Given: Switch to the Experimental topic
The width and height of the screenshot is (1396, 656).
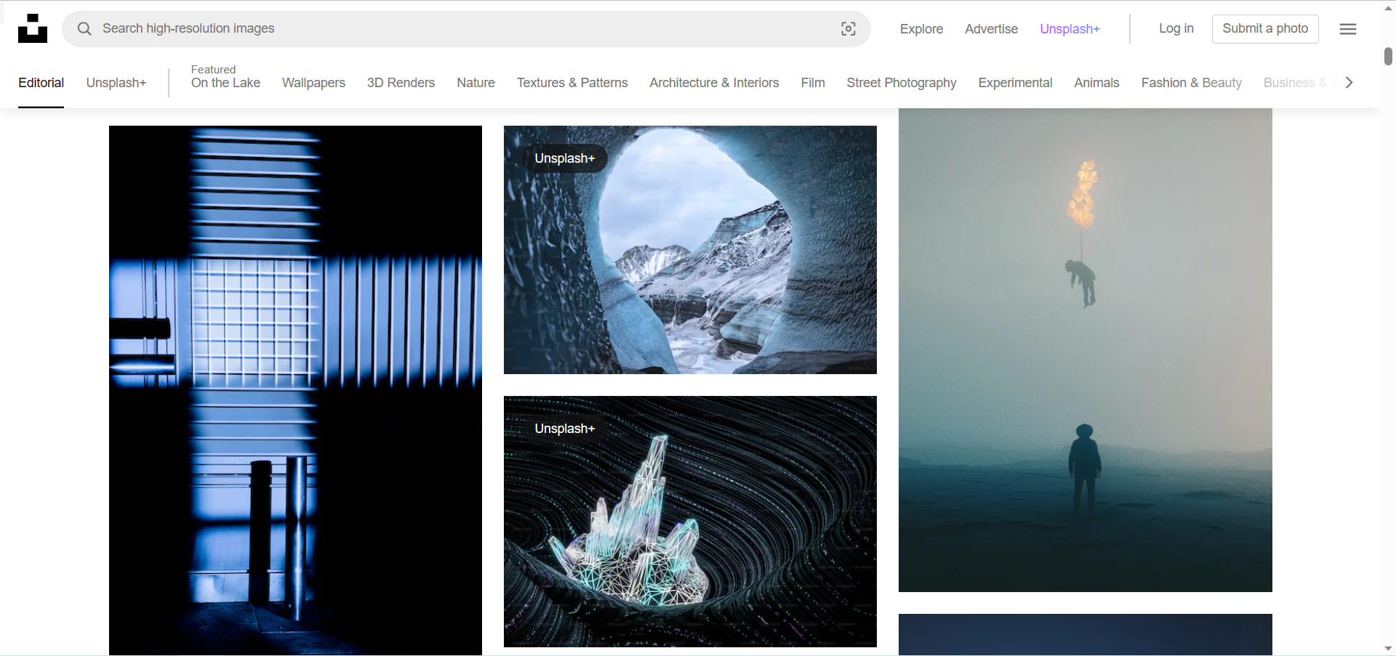Looking at the screenshot, I should pyautogui.click(x=1015, y=83).
